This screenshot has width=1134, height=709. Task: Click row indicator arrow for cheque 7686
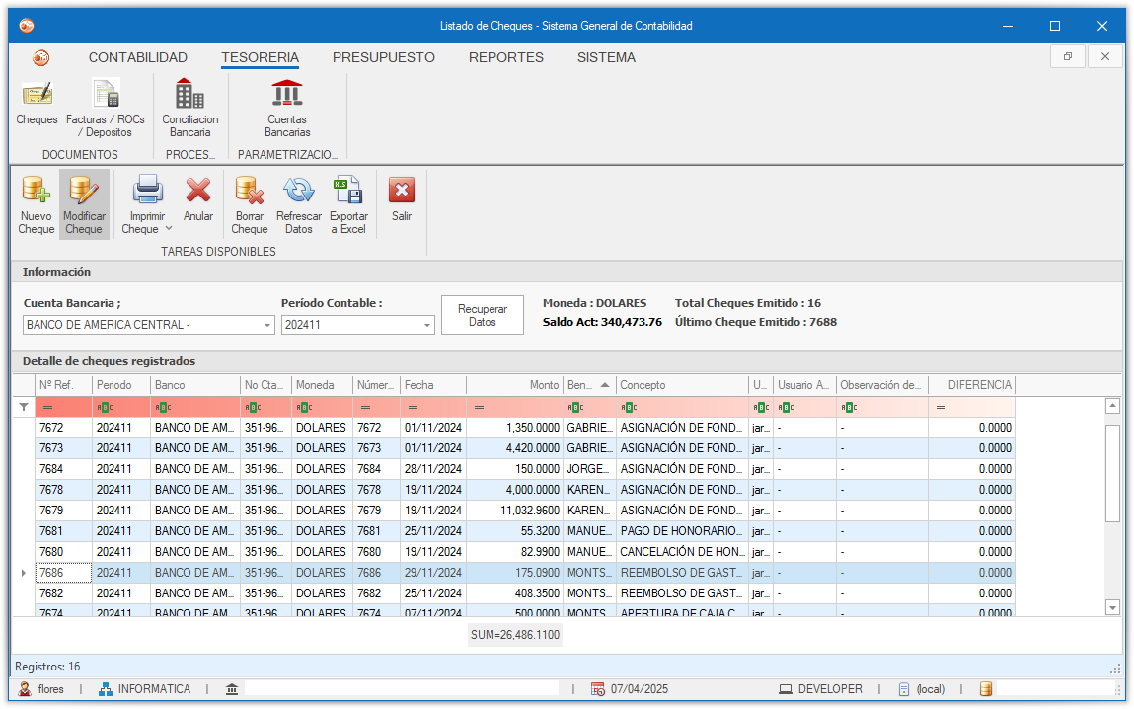click(24, 573)
